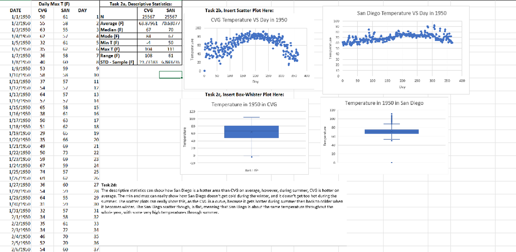Click CVG value 74 in 1/25/1950 row
This screenshot has height=252, width=516.
pyautogui.click(x=43, y=172)
